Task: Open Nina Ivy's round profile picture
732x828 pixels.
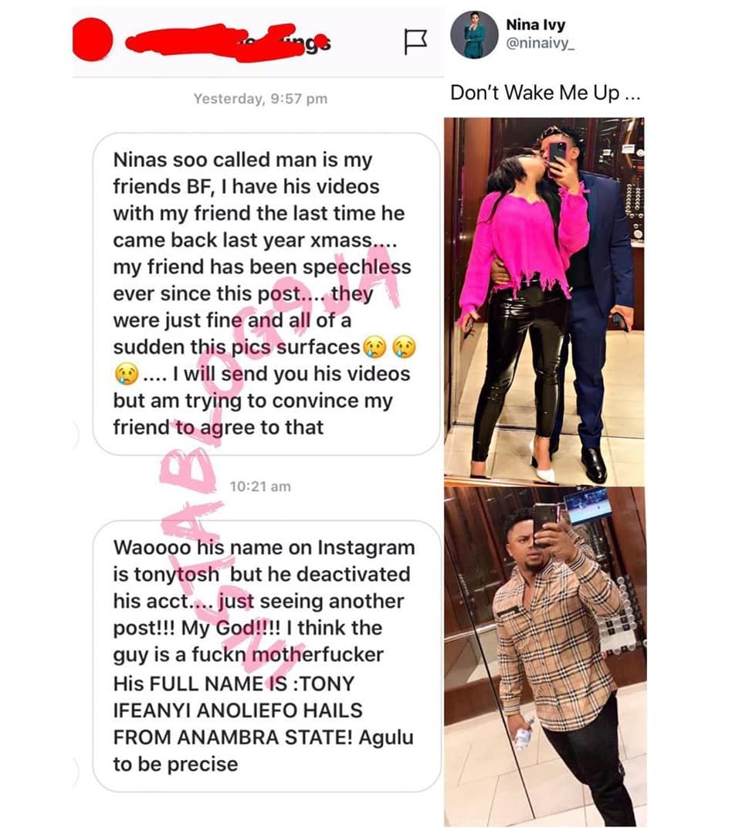Action: (474, 34)
